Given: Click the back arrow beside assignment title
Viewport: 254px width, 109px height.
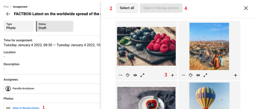Looking at the screenshot, I should 8,14.
